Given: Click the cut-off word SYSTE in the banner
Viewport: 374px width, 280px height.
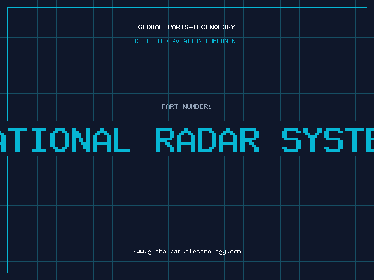Looking at the screenshot, I should [327, 140].
